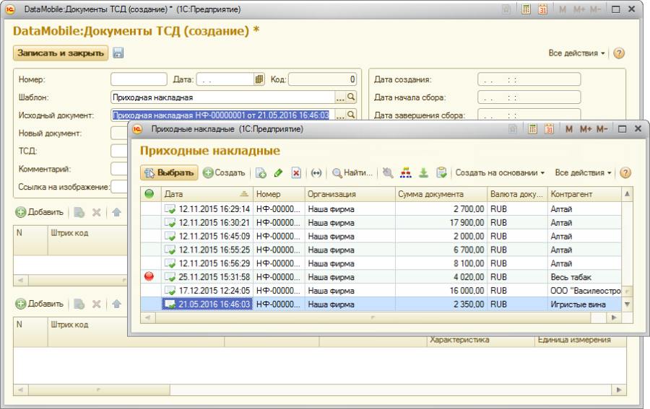The height and width of the screenshot is (409, 650).
Task: Click the 8 100,00 amount cell
Action: pos(441,263)
